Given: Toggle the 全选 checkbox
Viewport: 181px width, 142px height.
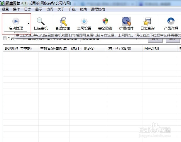Looking at the screenshot, I should 4,38.
